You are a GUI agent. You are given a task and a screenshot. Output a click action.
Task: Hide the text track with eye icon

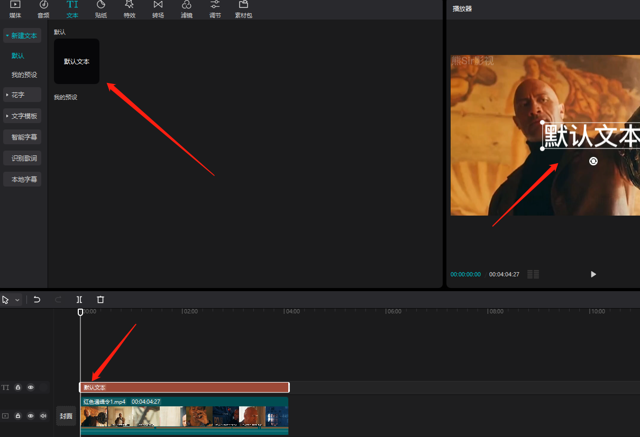pos(31,387)
